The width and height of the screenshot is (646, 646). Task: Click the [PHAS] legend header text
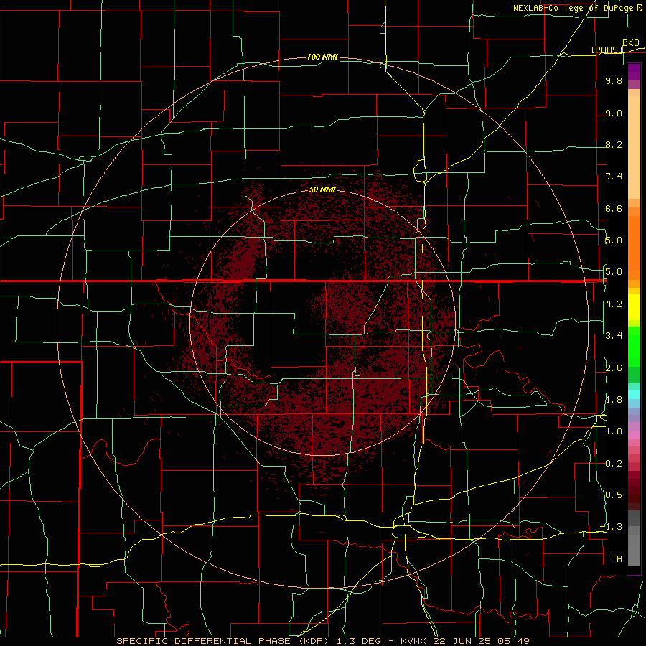pyautogui.click(x=607, y=50)
